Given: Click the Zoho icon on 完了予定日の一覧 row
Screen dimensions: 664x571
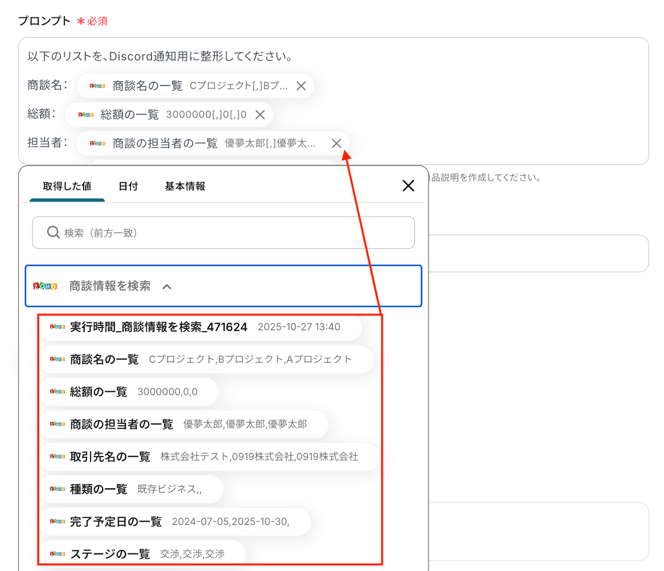Looking at the screenshot, I should coord(57,522).
